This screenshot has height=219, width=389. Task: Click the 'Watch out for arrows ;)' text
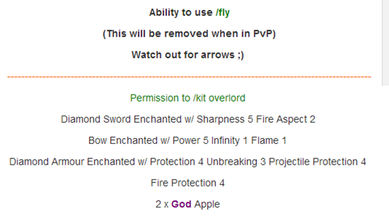(188, 55)
